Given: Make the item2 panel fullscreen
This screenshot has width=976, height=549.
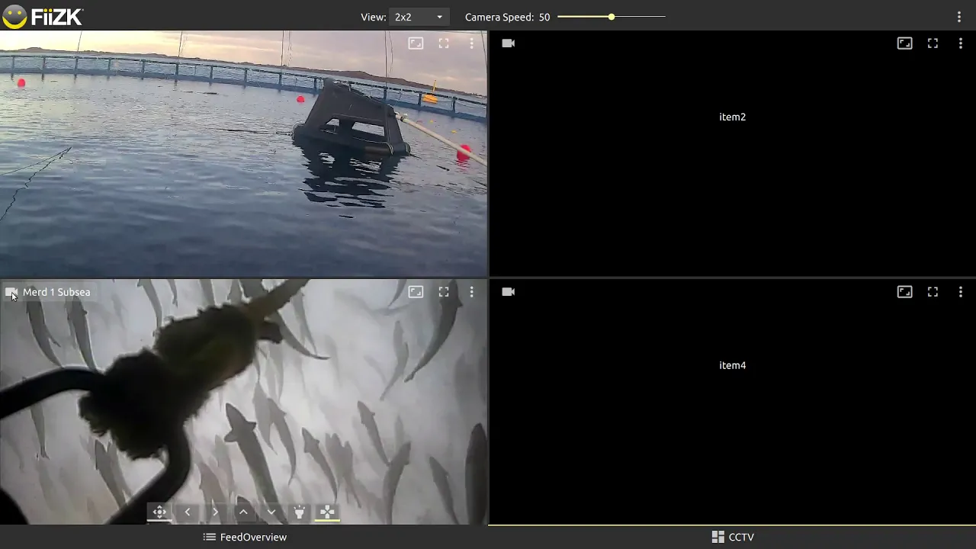Looking at the screenshot, I should pyautogui.click(x=933, y=43).
